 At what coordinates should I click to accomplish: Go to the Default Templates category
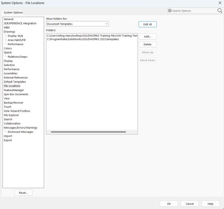tap(15, 82)
